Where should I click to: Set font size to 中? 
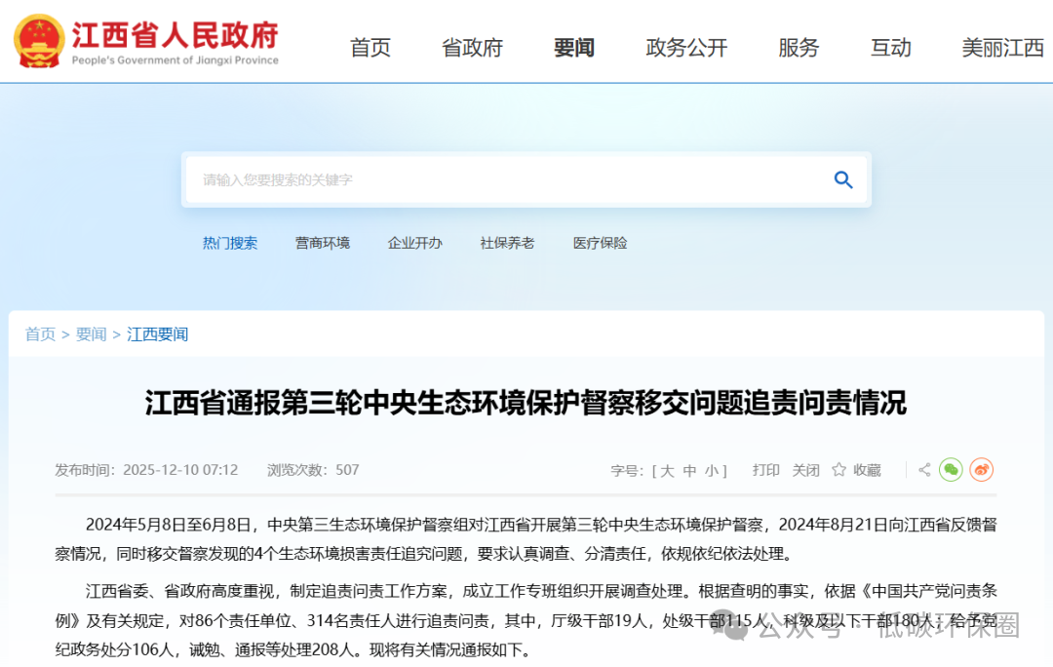tap(689, 470)
